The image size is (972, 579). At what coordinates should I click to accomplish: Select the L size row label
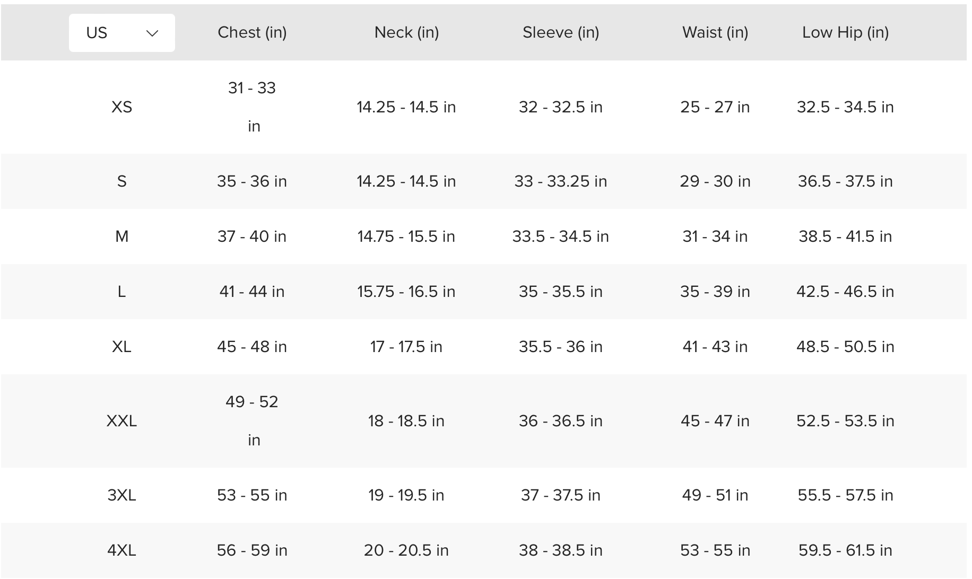[121, 292]
